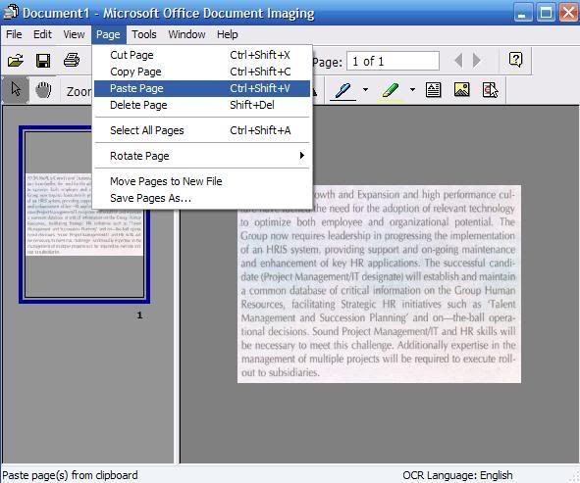
Task: Click the scanned text image in main view
Action: coord(379,284)
